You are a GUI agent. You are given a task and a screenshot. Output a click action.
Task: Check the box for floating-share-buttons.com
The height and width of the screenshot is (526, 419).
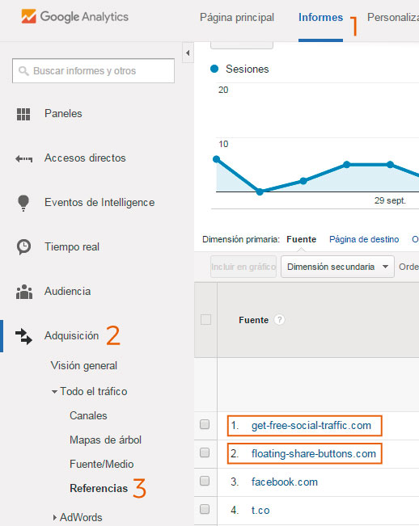point(205,452)
